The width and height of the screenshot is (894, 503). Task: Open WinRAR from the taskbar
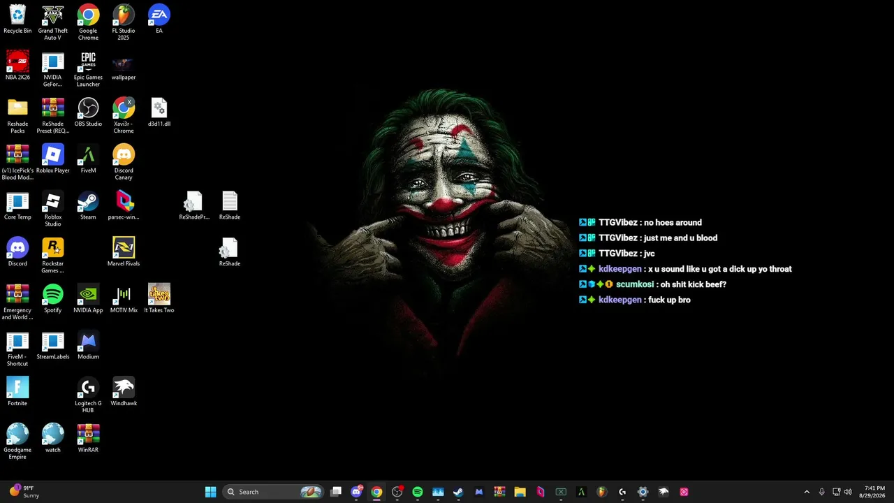(x=499, y=492)
